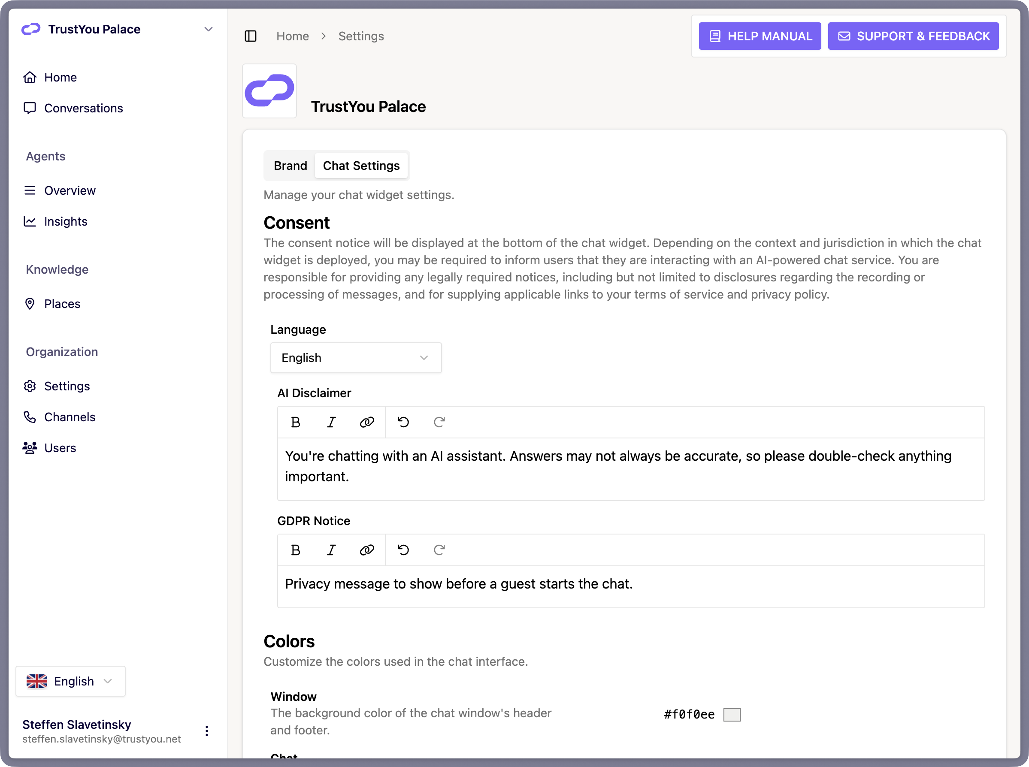1029x767 pixels.
Task: Select the Chat Settings tab
Action: click(361, 166)
